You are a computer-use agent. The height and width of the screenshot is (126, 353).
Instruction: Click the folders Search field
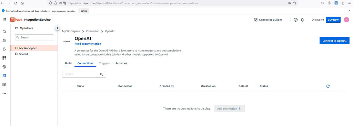pyautogui.click(x=34, y=37)
